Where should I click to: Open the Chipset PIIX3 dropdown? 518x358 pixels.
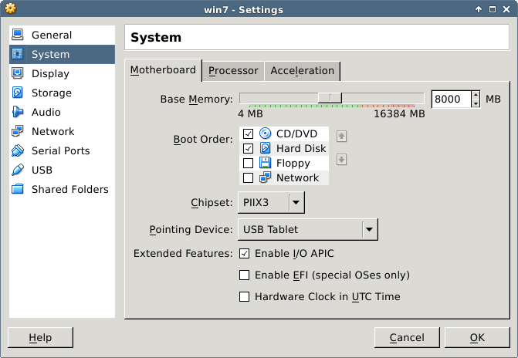(270, 203)
